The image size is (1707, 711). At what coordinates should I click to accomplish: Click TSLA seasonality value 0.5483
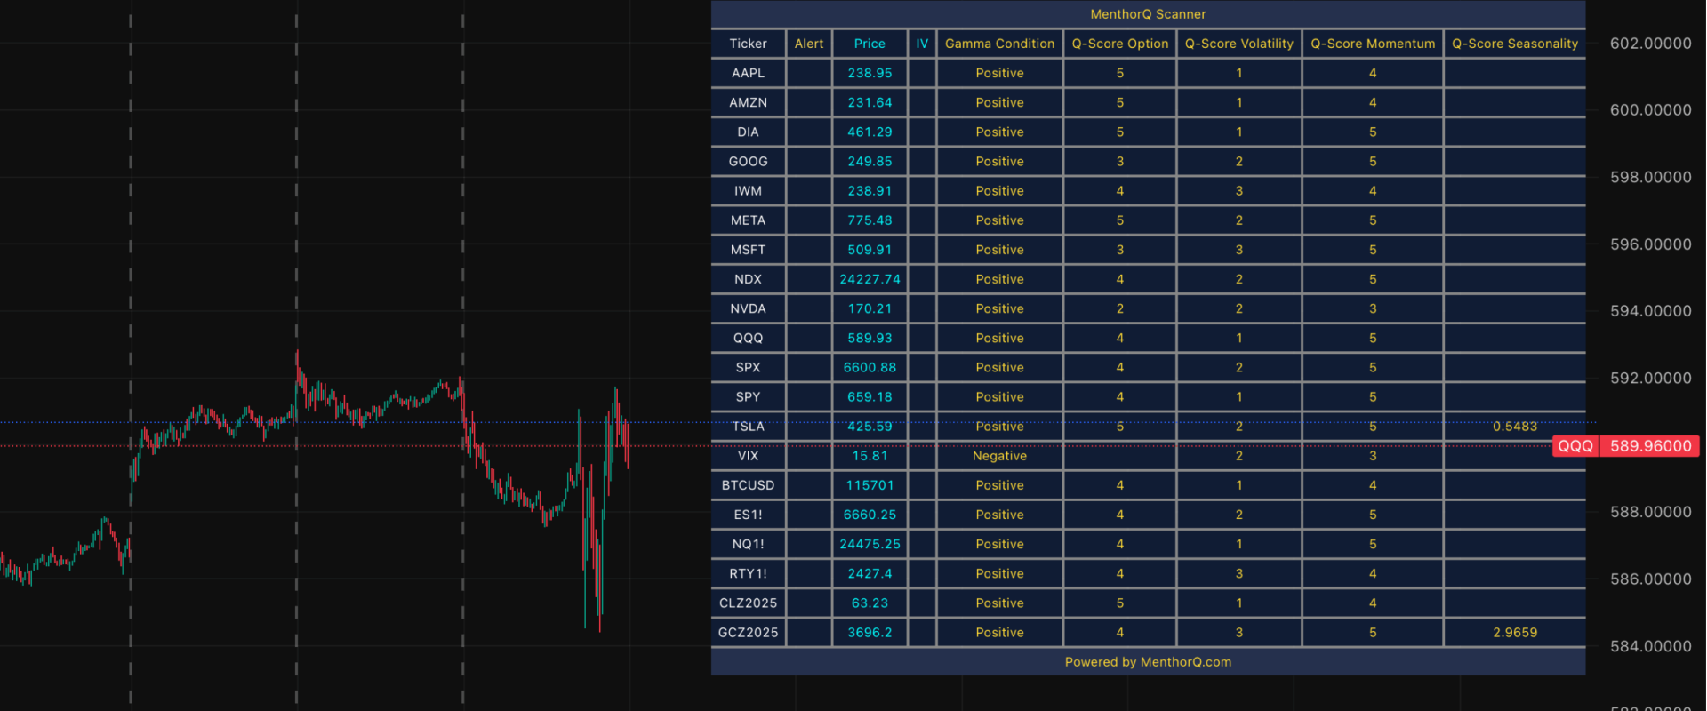[1515, 426]
